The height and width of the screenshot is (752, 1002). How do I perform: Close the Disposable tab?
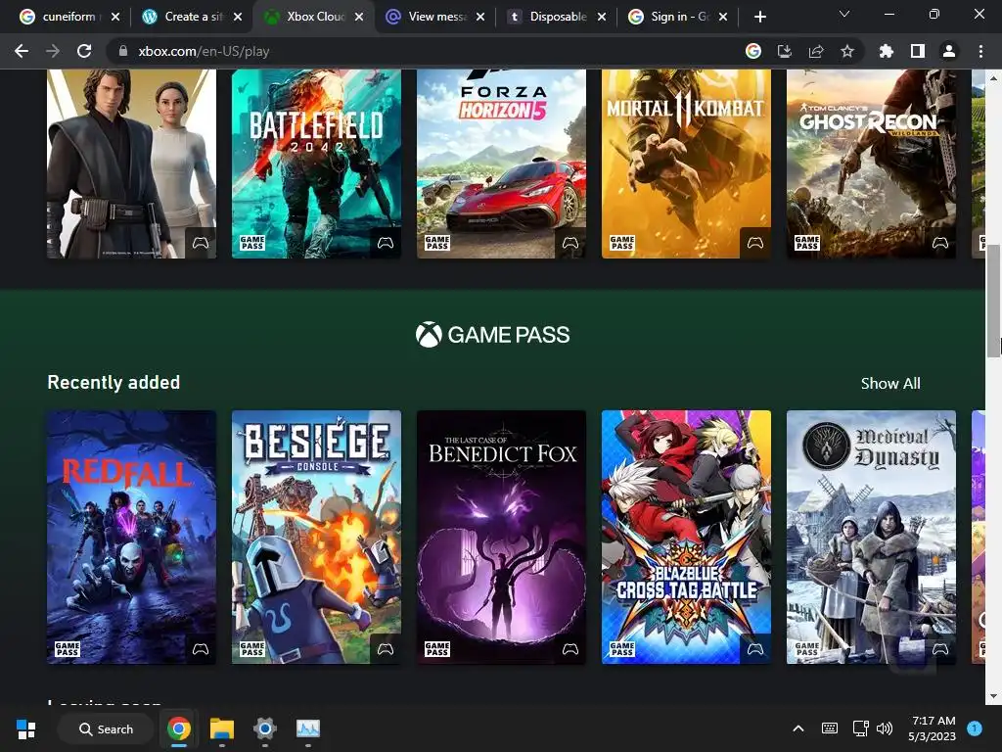(x=602, y=17)
